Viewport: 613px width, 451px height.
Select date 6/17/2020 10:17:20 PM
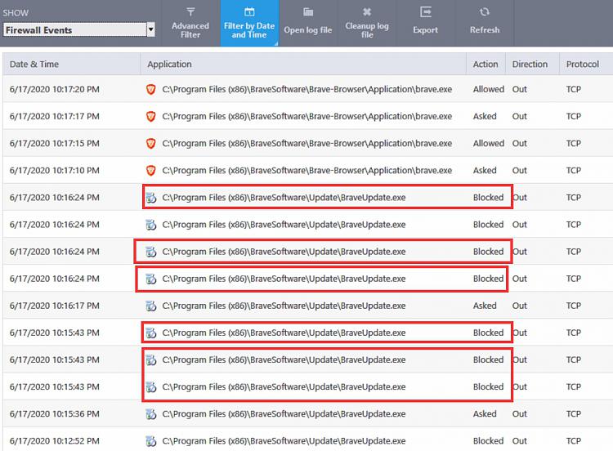coord(54,90)
